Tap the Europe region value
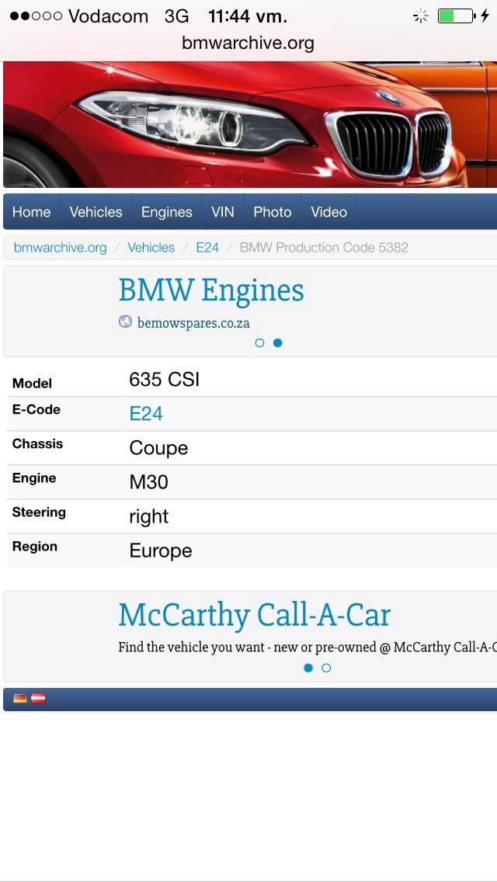This screenshot has width=497, height=882. 161,550
